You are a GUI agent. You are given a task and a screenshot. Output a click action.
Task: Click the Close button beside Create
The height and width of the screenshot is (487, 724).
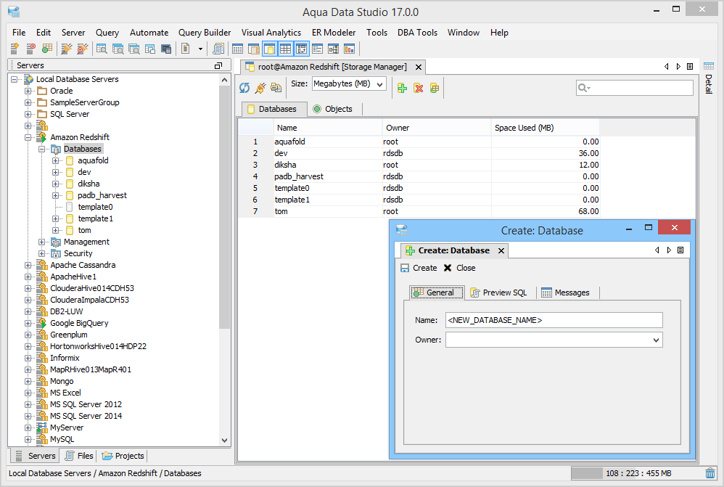coord(459,268)
